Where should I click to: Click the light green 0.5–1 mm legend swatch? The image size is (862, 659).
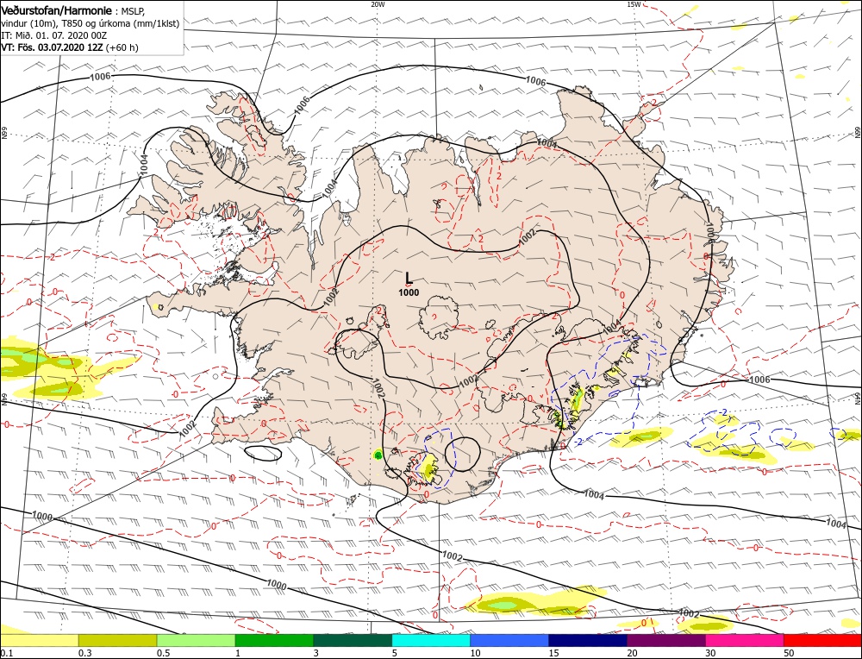pyautogui.click(x=197, y=640)
